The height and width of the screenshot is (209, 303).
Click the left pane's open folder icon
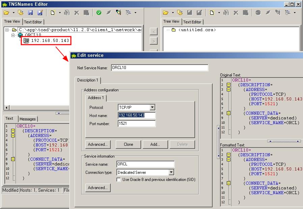coord(6,13)
